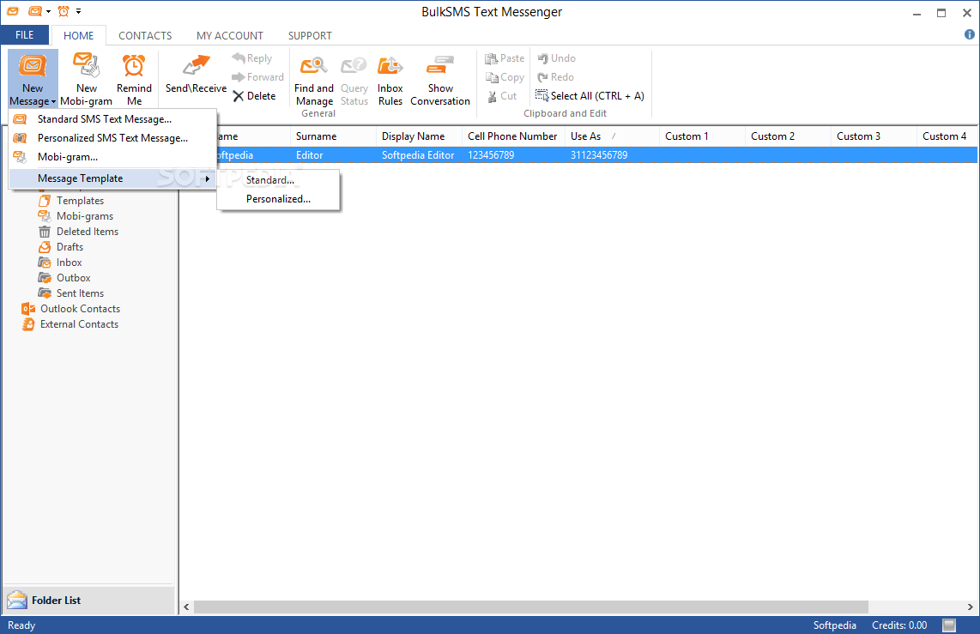
Task: Open Find and Manage tool
Action: coord(314,80)
